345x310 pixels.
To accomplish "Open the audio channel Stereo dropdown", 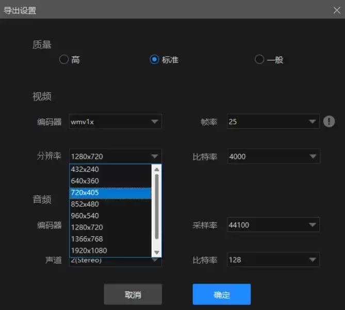I will click(116, 262).
